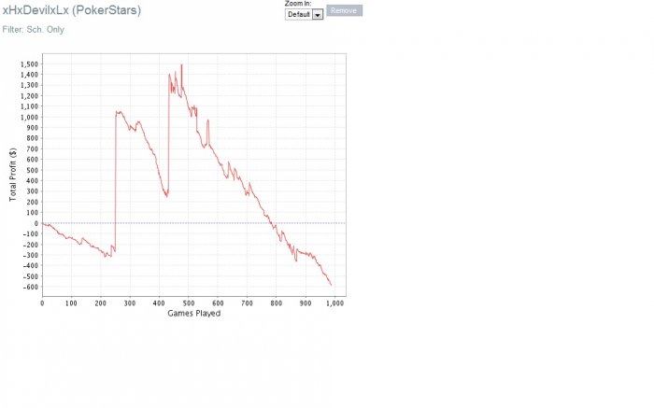
Task: Click the 1,000 label on the games axis
Action: point(334,303)
